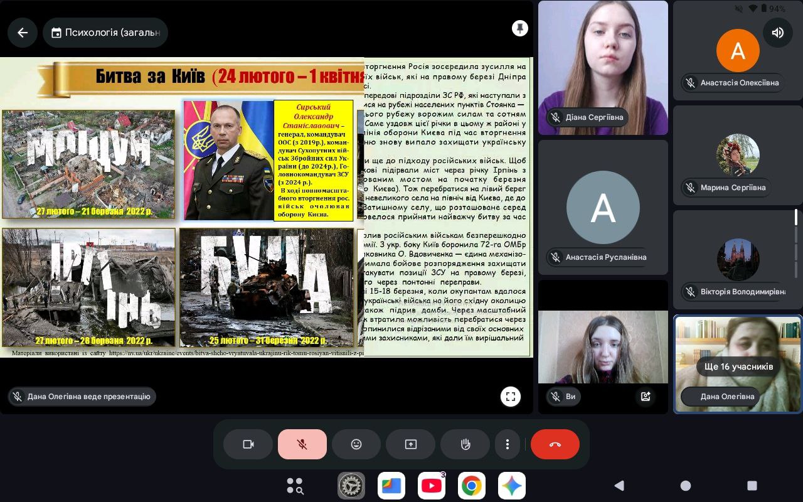The width and height of the screenshot is (803, 502).
Task: Raise your hand in the meeting
Action: coord(465,444)
